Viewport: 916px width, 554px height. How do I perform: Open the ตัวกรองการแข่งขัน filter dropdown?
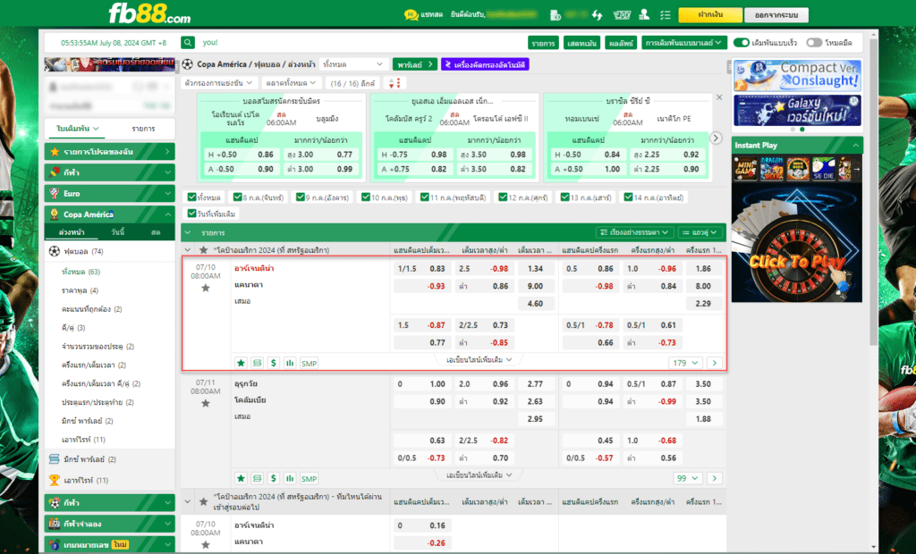tap(218, 83)
